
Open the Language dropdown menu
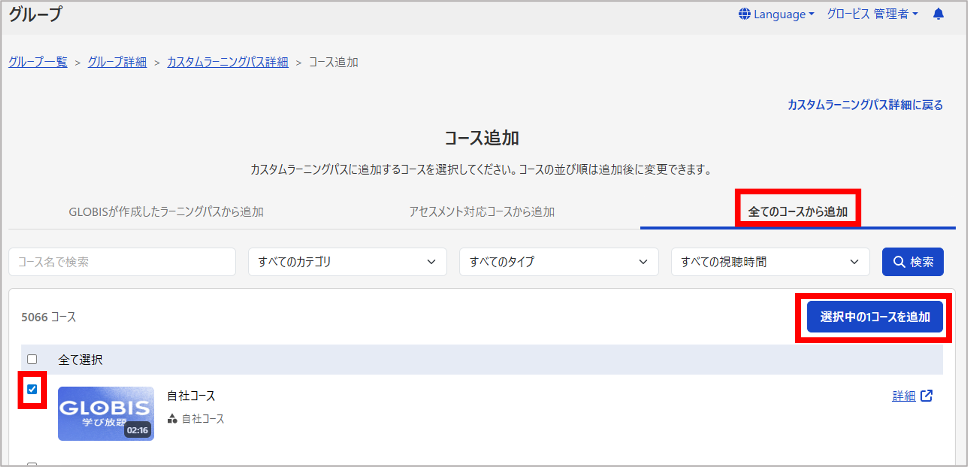pos(776,14)
